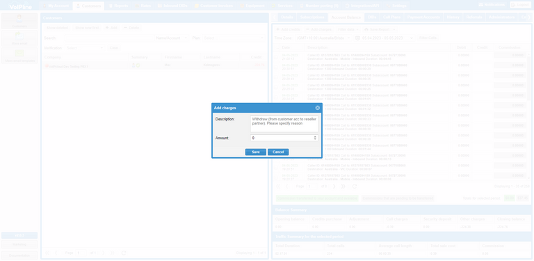534x261 pixels.
Task: Open the Integrations/API tab
Action: click(x=363, y=6)
